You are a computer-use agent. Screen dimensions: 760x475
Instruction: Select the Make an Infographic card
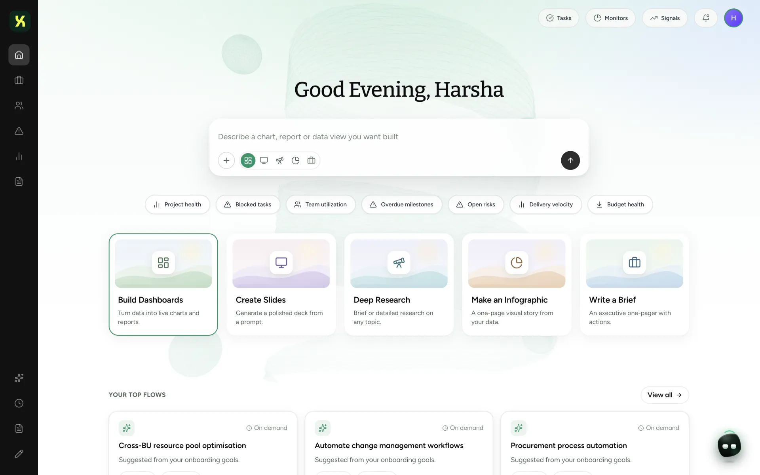click(x=517, y=284)
